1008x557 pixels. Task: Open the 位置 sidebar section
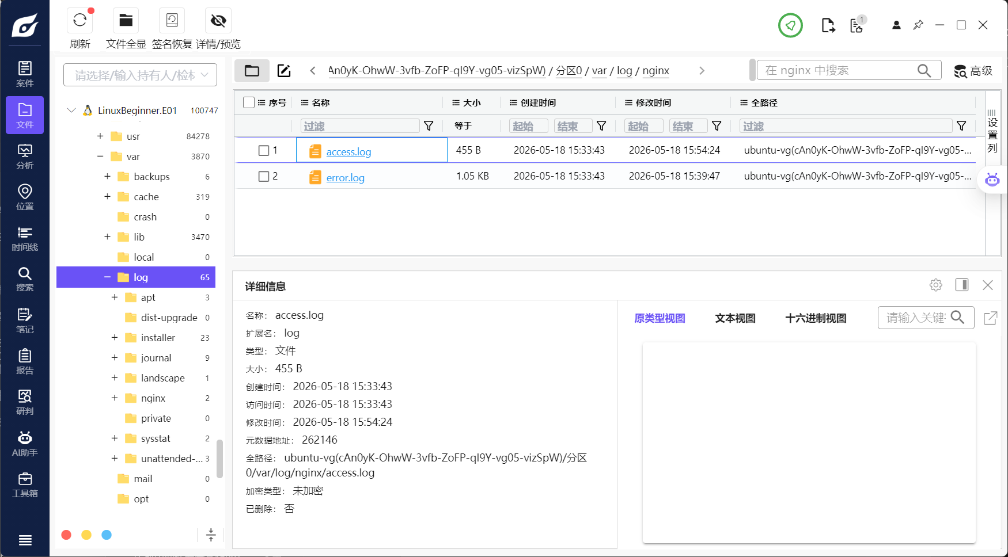click(x=25, y=197)
